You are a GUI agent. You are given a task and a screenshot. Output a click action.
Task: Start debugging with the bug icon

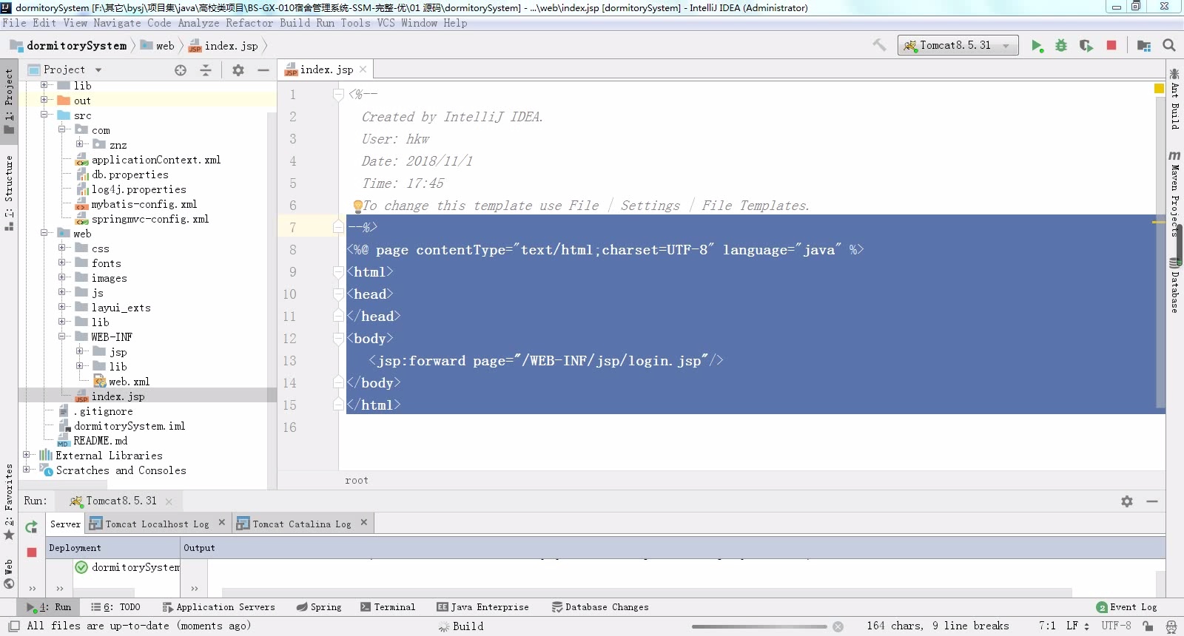point(1061,46)
